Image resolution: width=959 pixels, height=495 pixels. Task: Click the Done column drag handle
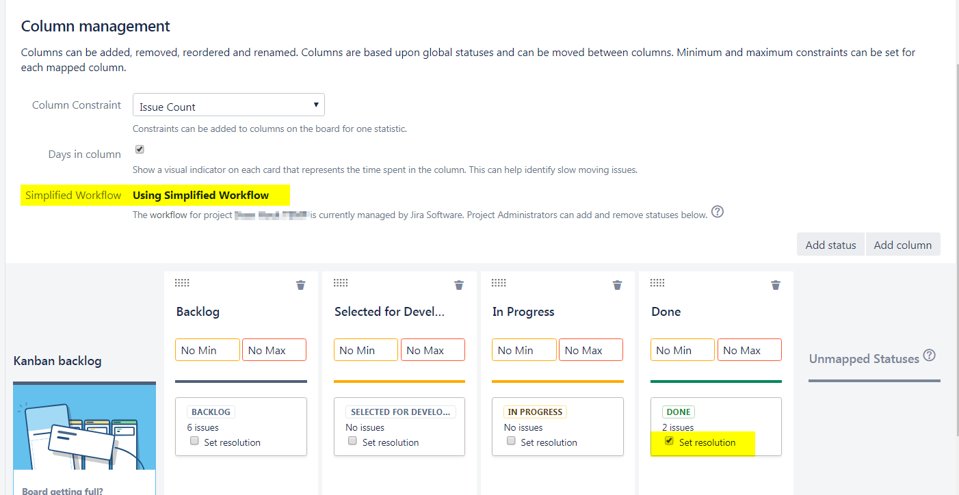click(x=658, y=283)
